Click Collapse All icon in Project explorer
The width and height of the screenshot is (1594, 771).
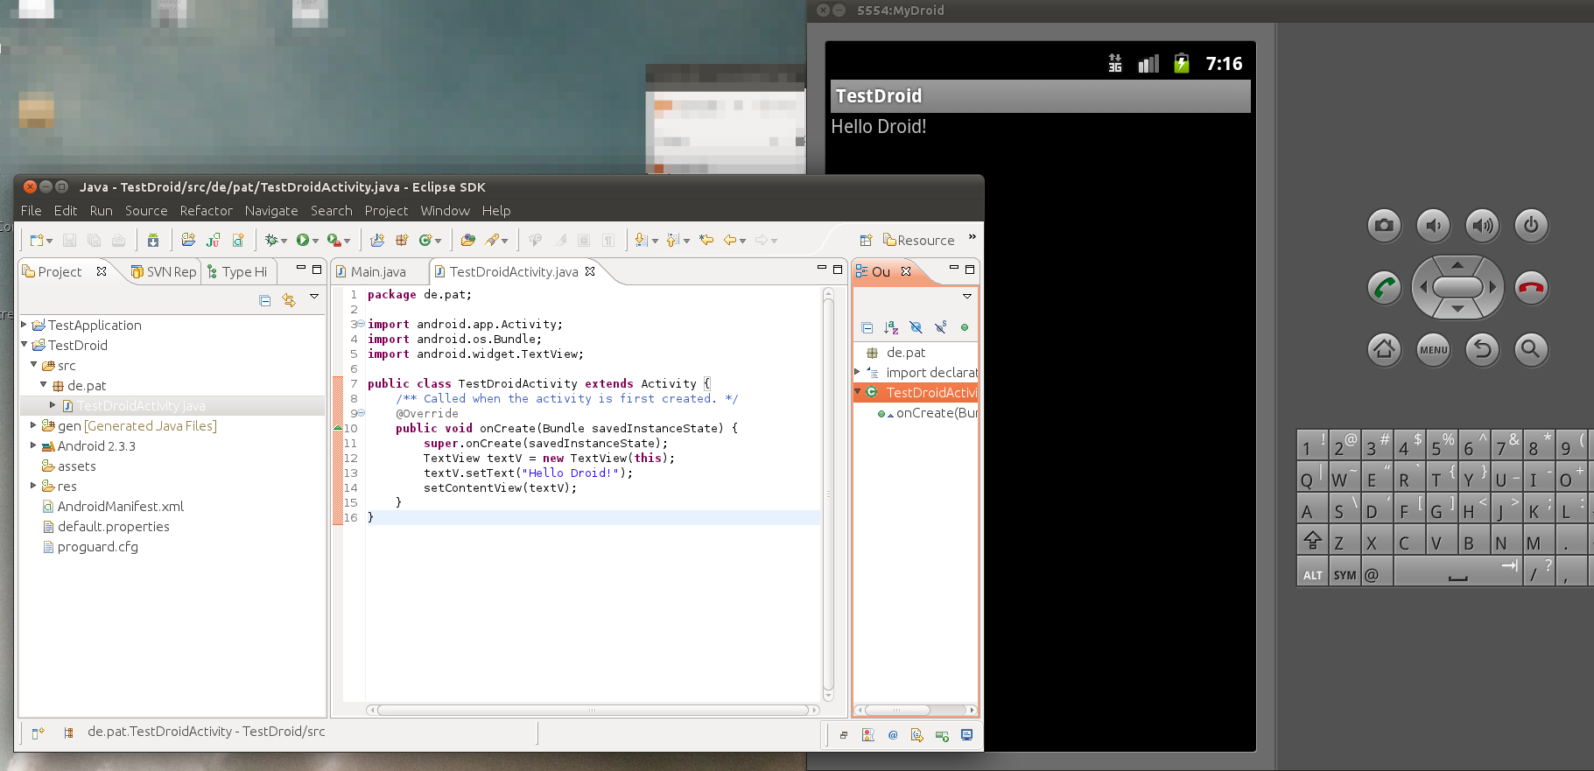tap(265, 300)
